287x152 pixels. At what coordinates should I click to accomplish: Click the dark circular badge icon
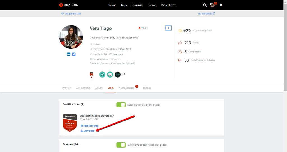(x=117, y=74)
